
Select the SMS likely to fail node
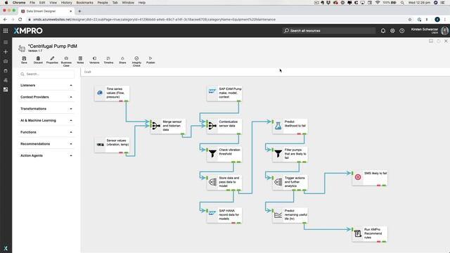click(370, 178)
